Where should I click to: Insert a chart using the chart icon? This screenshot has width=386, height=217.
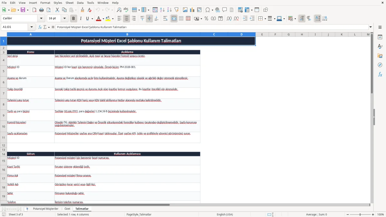[192, 10]
